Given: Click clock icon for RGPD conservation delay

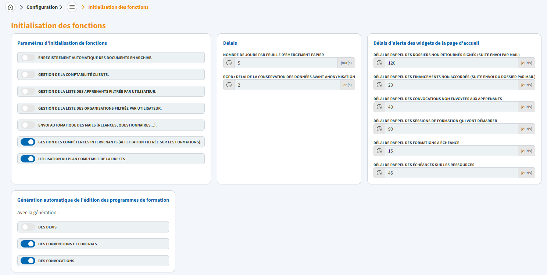Looking at the screenshot, I should coord(229,85).
